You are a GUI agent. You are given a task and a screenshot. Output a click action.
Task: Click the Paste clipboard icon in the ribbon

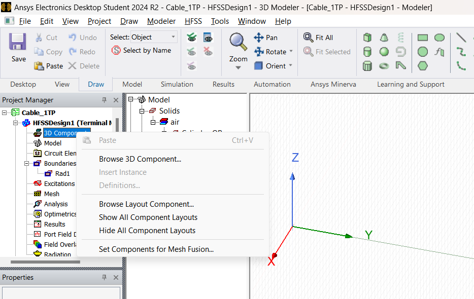39,66
